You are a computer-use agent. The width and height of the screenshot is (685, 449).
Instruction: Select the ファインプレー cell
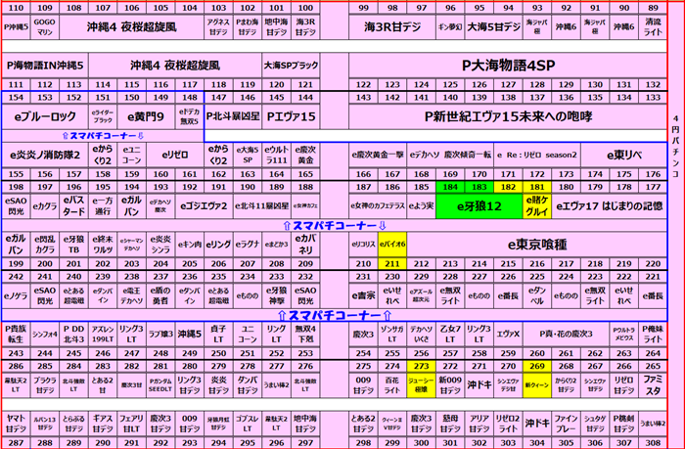click(566, 424)
